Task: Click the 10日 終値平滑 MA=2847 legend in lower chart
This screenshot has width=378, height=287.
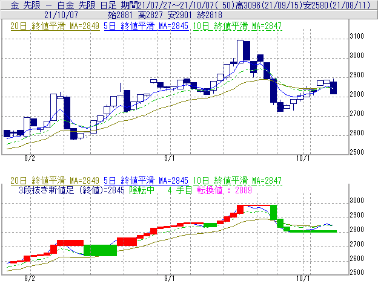Action: pyautogui.click(x=237, y=181)
